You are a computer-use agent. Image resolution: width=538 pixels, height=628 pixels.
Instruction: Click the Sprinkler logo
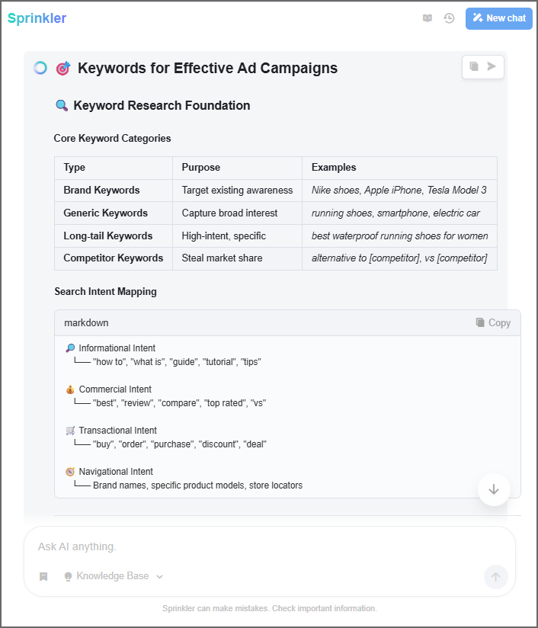tap(37, 18)
